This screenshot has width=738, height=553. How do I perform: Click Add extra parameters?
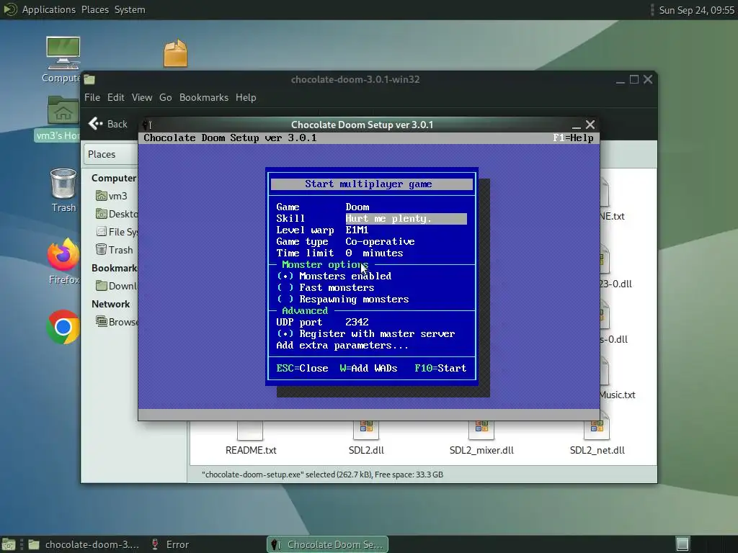[342, 346]
